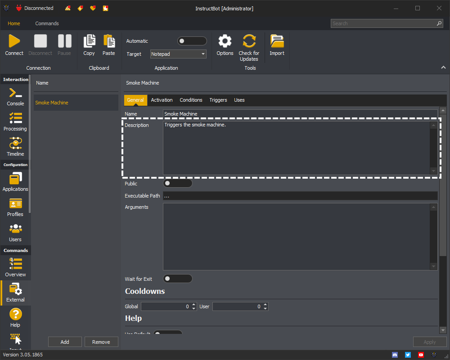
Task: Open Options gear icon
Action: 225,41
